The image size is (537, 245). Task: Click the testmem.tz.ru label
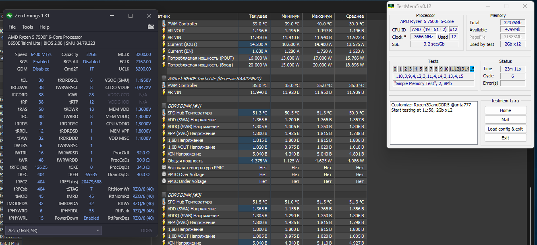point(506,101)
